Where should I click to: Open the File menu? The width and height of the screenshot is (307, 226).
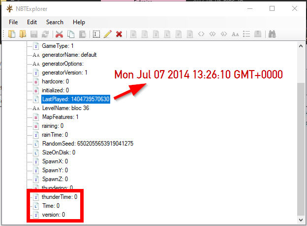pos(13,22)
